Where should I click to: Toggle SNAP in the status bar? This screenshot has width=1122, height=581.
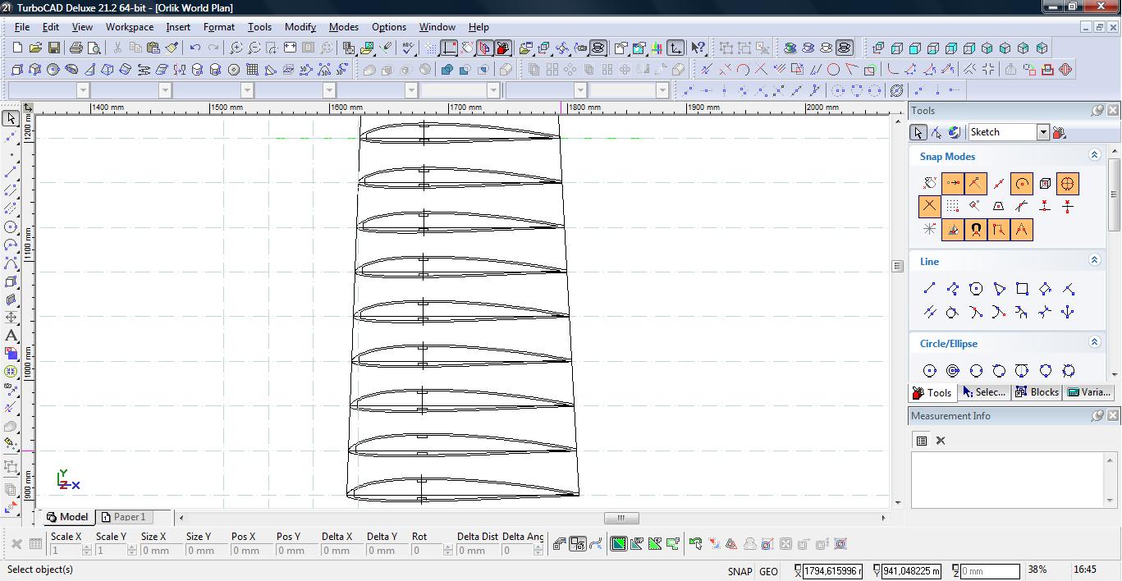pos(739,571)
